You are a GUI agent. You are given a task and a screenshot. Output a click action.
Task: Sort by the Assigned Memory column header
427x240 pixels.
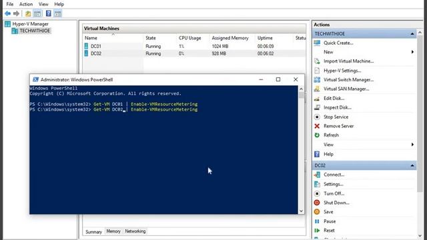(x=232, y=38)
